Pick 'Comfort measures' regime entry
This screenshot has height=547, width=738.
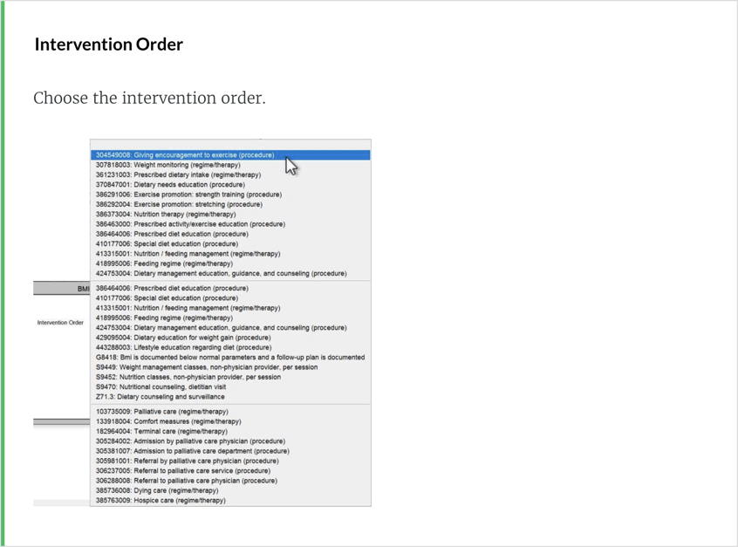[x=161, y=421]
